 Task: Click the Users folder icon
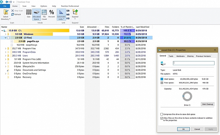point(8,56)
